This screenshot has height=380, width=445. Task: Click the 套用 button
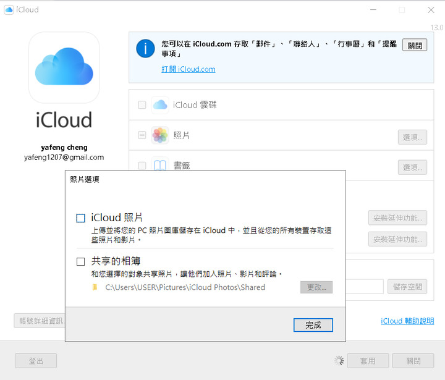(x=368, y=361)
